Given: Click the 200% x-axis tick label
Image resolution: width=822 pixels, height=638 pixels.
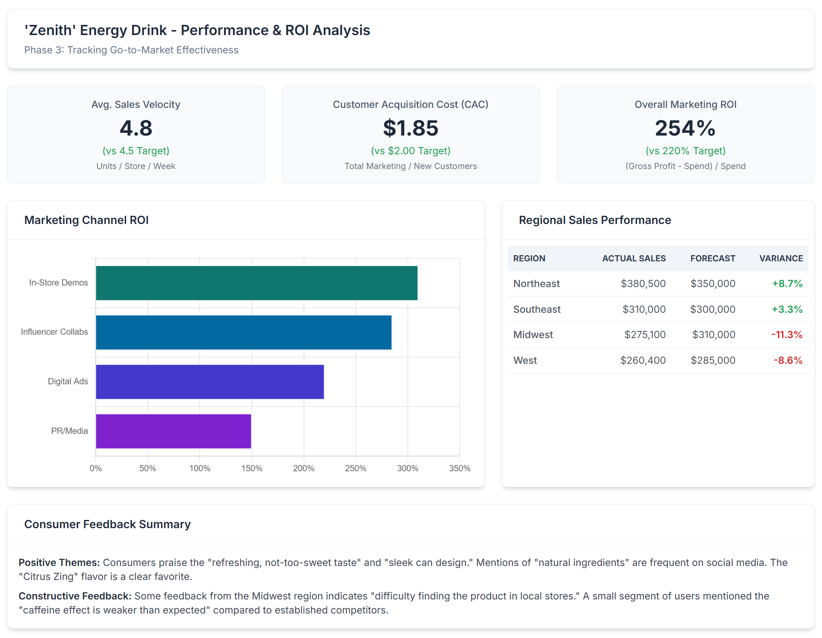Looking at the screenshot, I should [x=303, y=468].
